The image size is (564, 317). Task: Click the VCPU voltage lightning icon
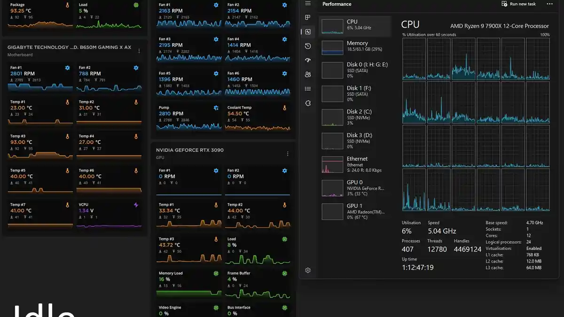pyautogui.click(x=136, y=205)
